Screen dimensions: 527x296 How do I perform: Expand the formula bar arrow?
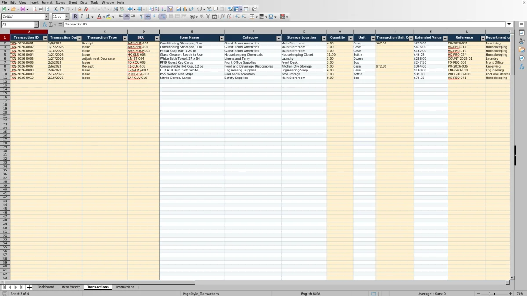coord(509,25)
